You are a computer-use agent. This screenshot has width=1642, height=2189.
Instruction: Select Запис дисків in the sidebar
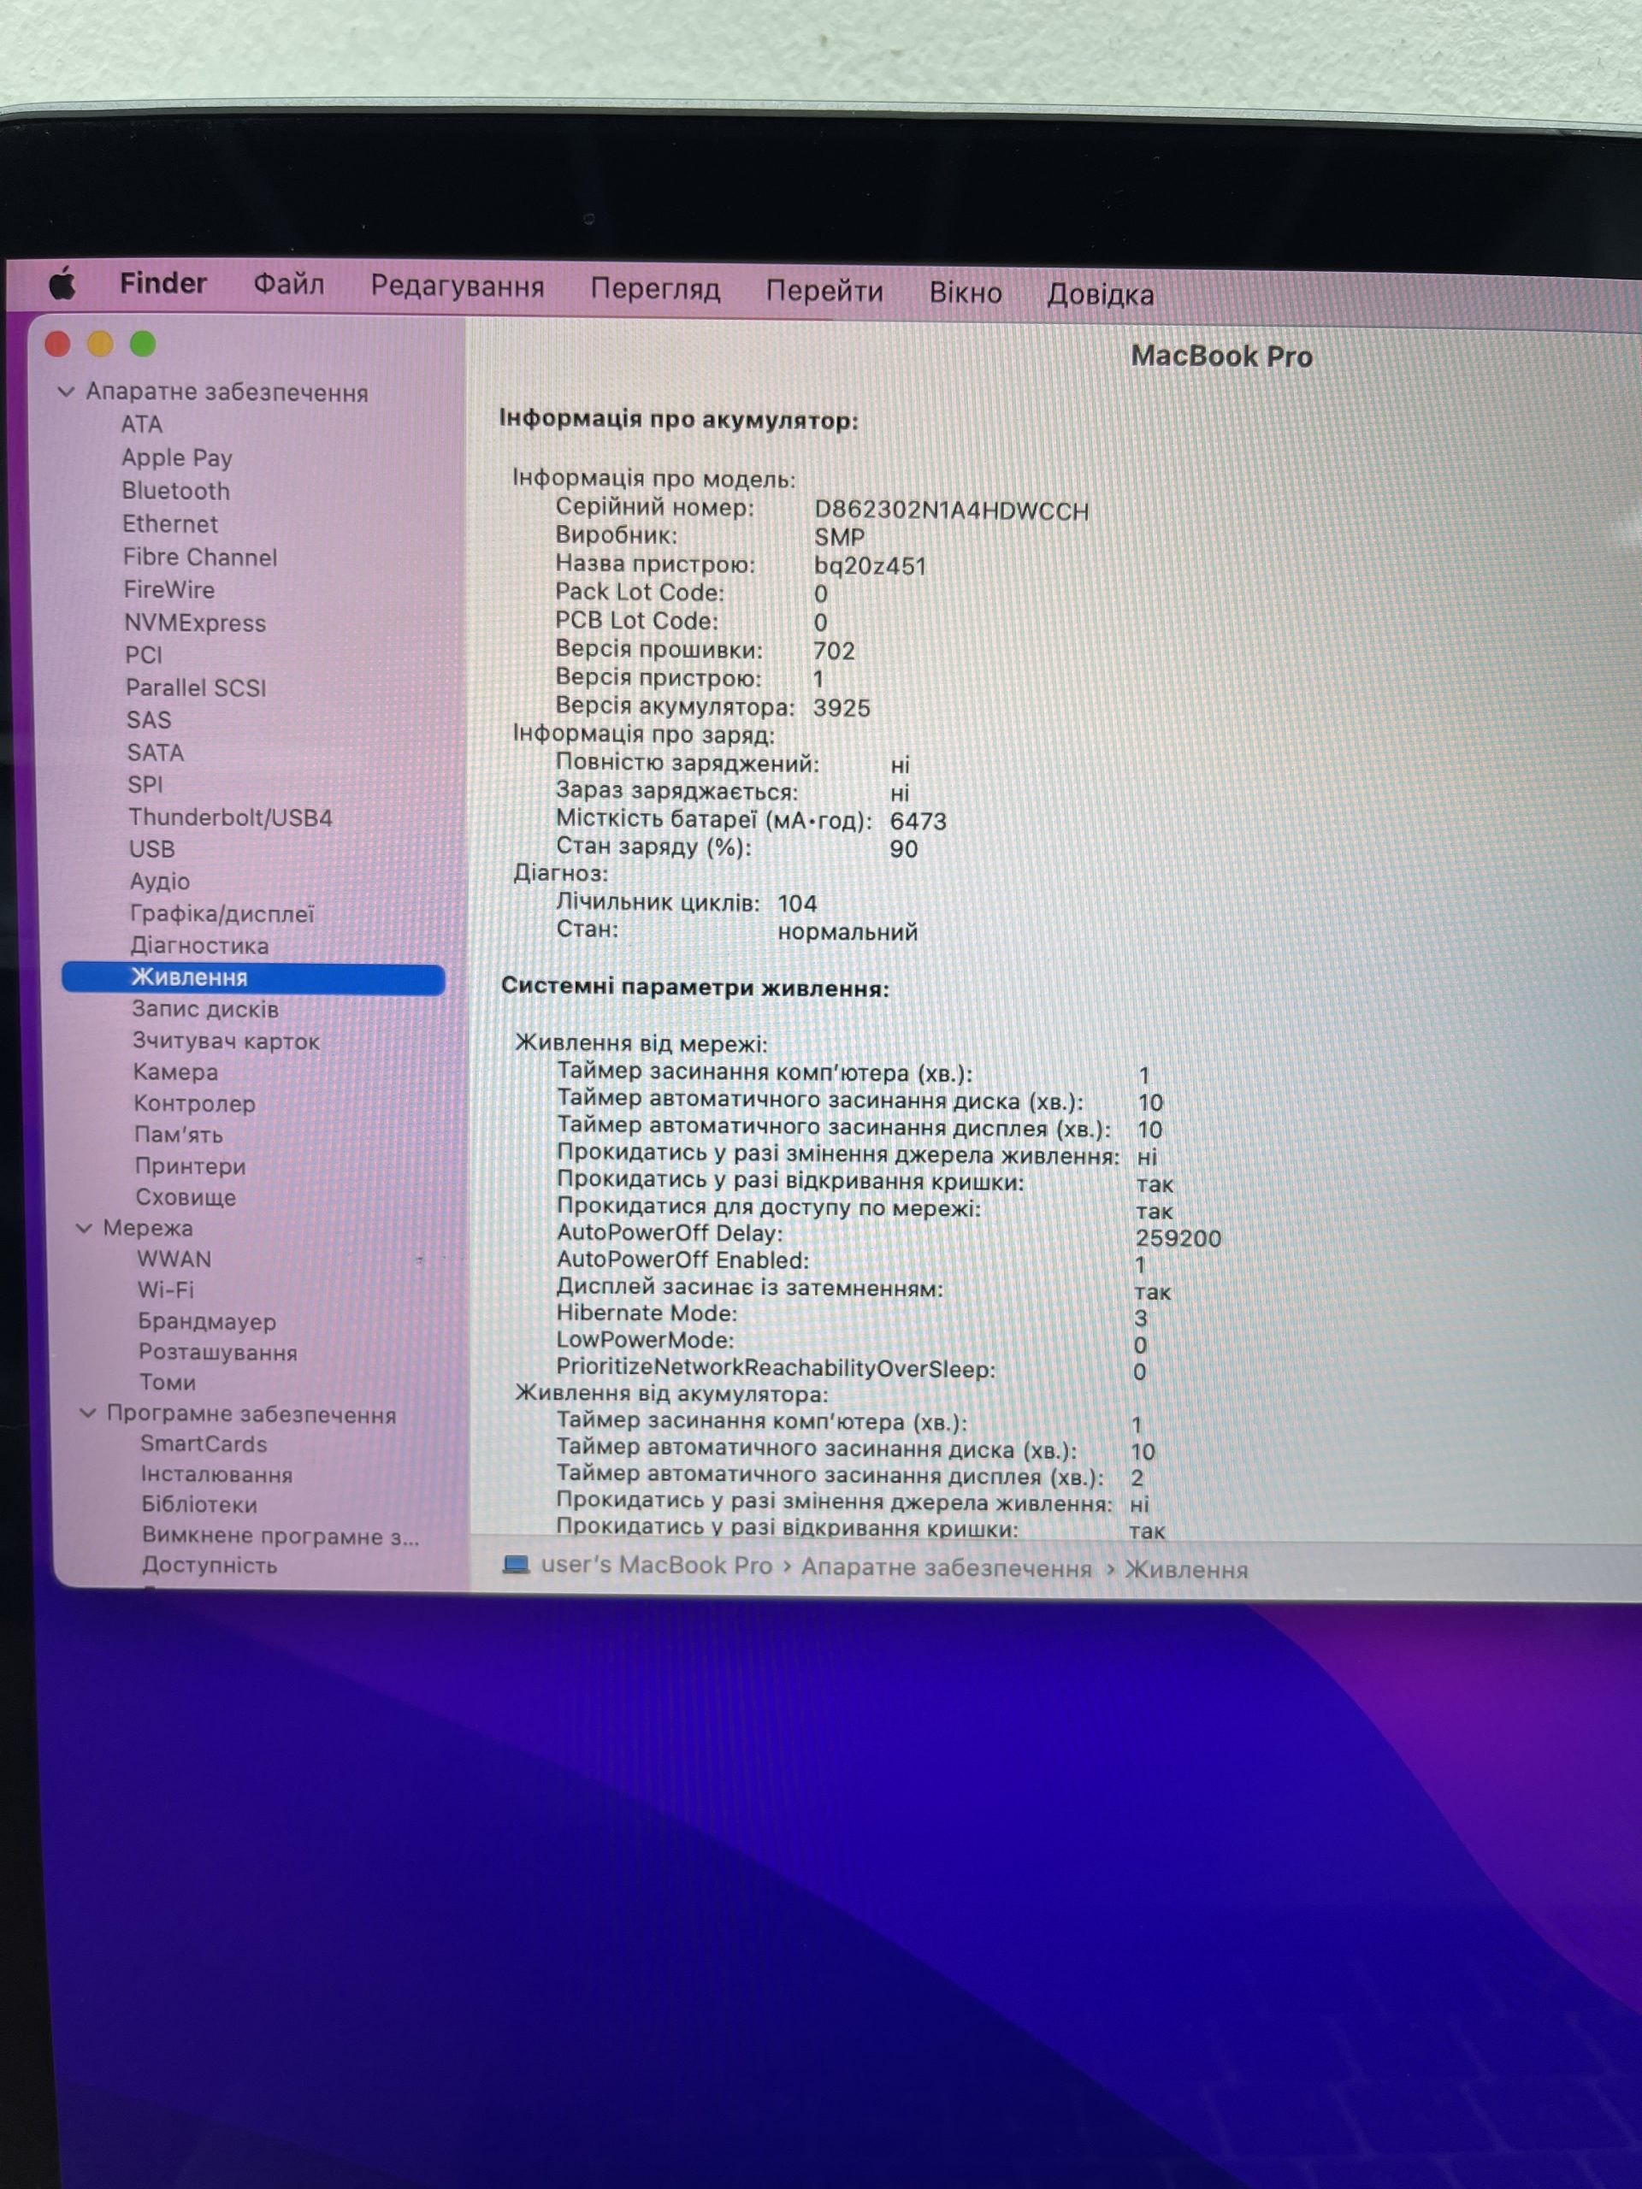[206, 1009]
